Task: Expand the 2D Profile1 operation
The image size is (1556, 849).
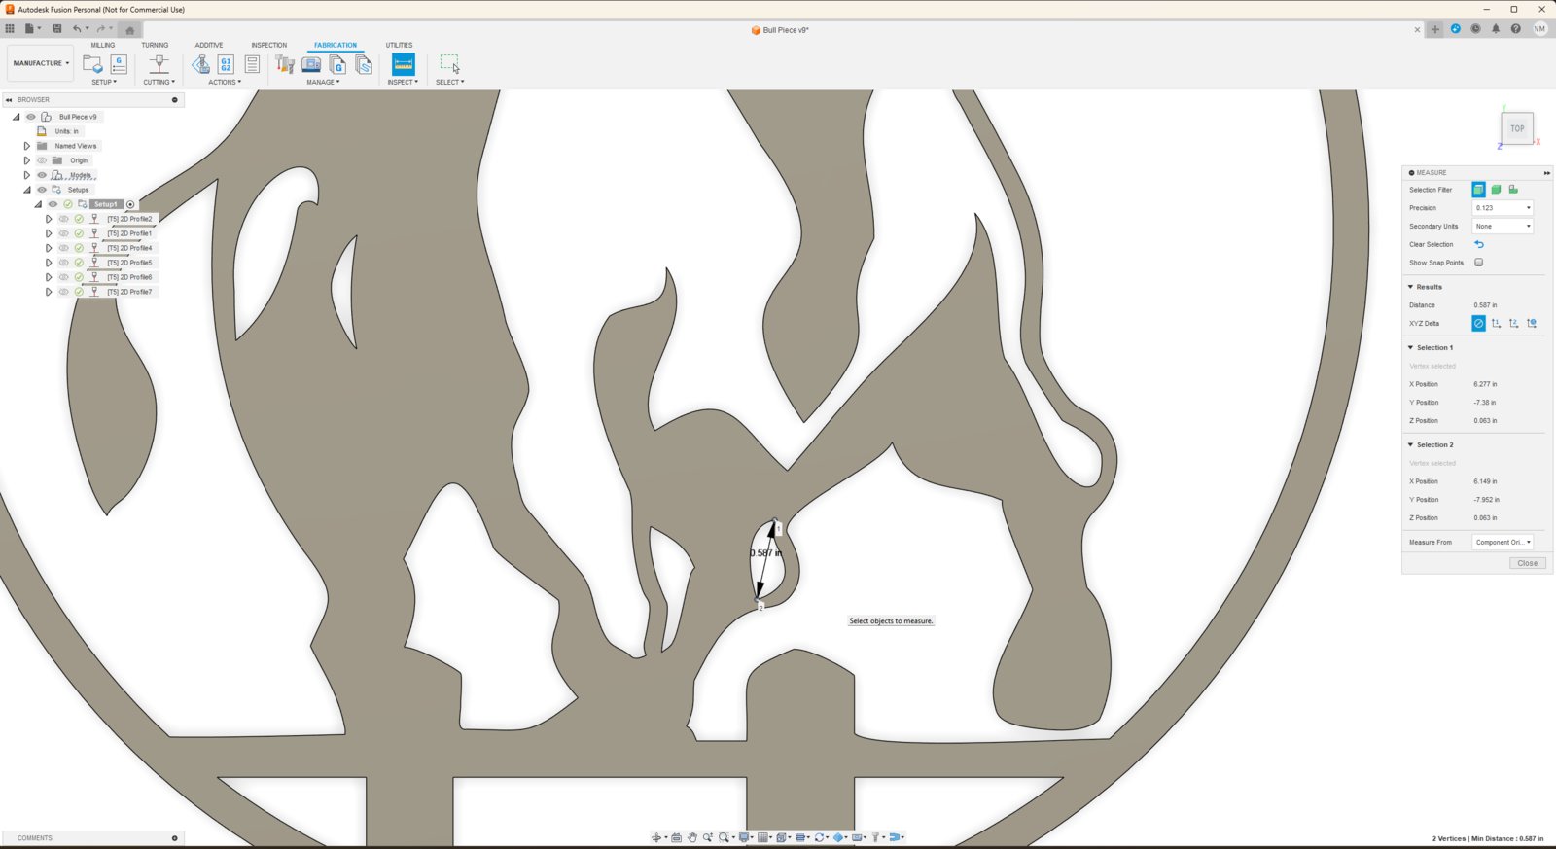Action: [49, 233]
